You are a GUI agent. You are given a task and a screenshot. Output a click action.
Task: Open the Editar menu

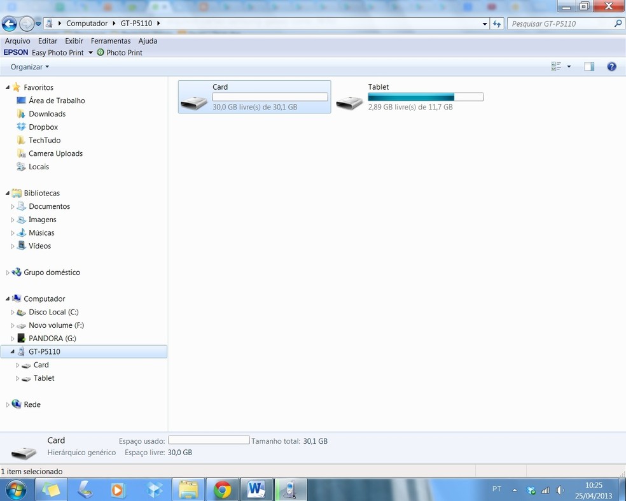tap(48, 41)
